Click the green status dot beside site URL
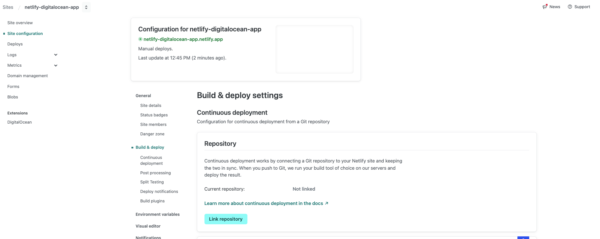 point(140,39)
